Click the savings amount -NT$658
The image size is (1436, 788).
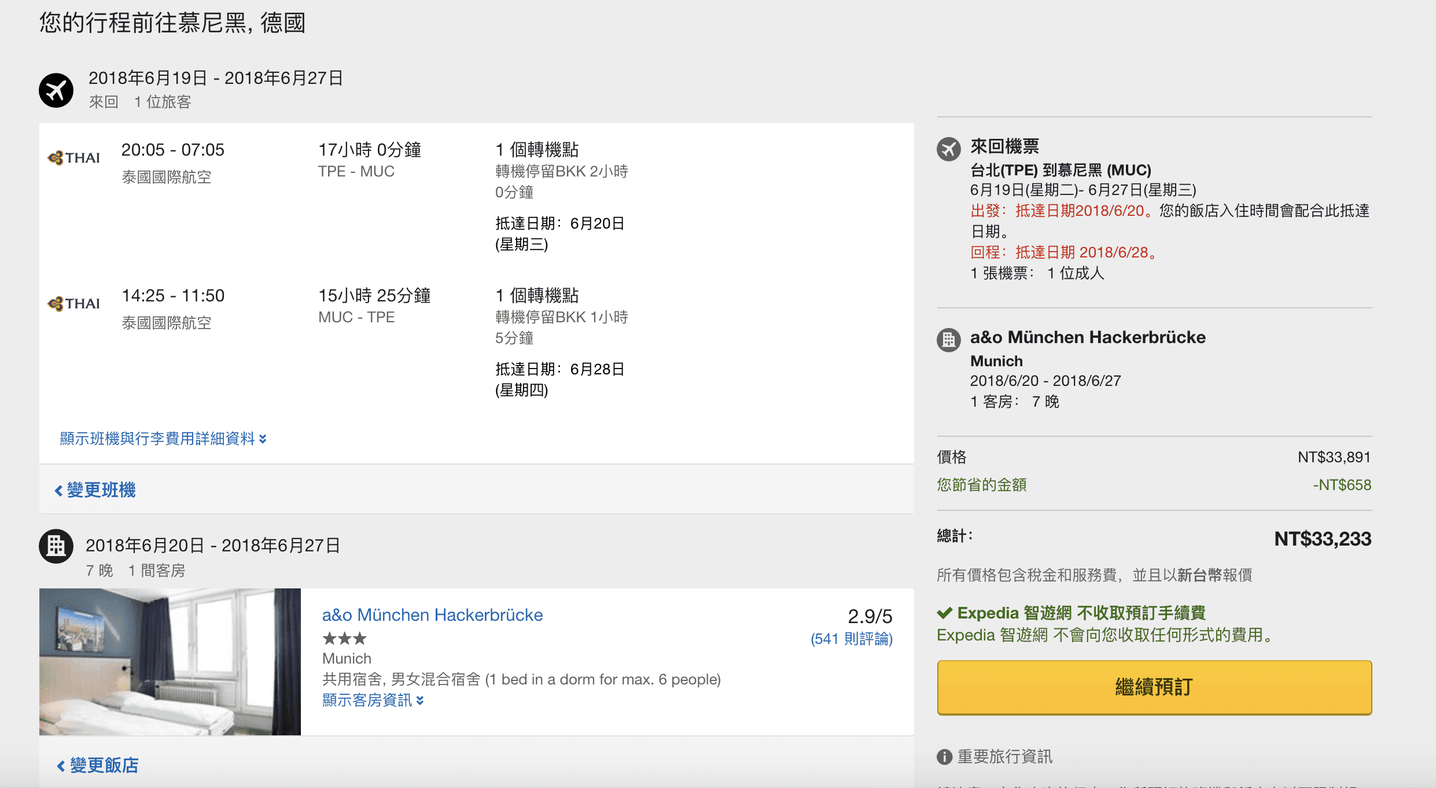(1342, 485)
